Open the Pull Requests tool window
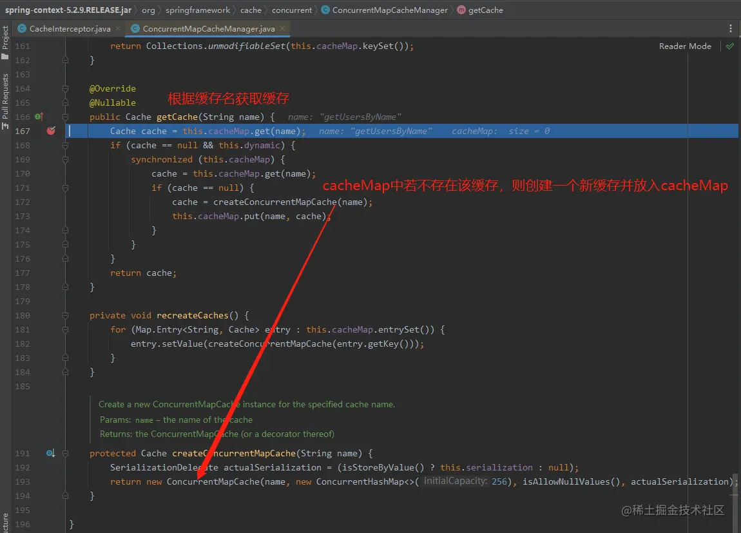This screenshot has height=533, width=741. coord(5,101)
